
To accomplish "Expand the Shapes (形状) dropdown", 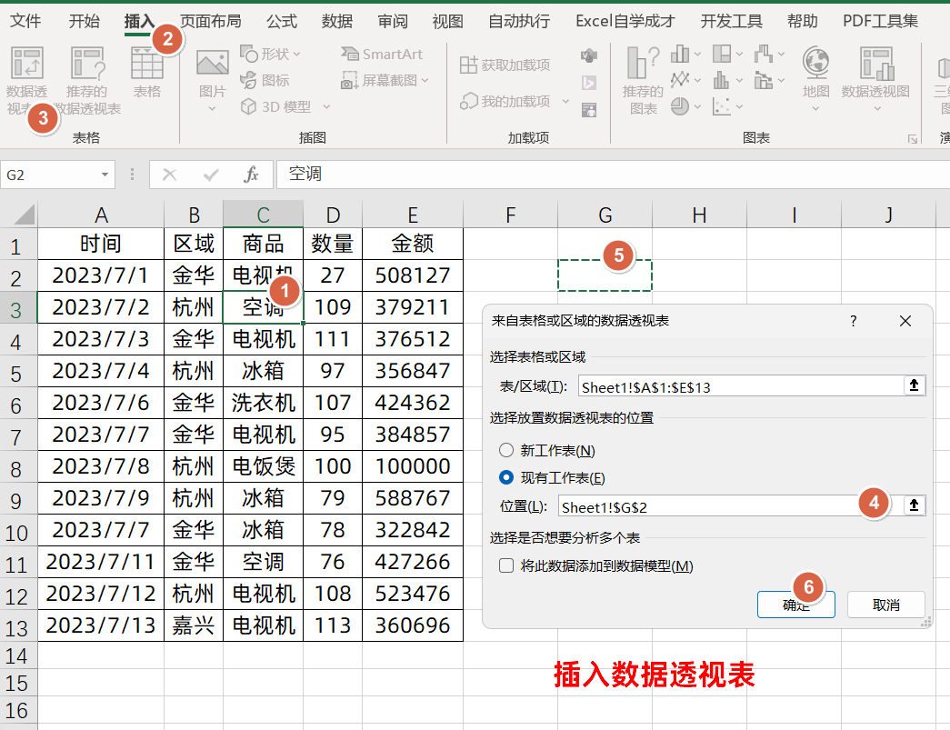I will point(297,54).
